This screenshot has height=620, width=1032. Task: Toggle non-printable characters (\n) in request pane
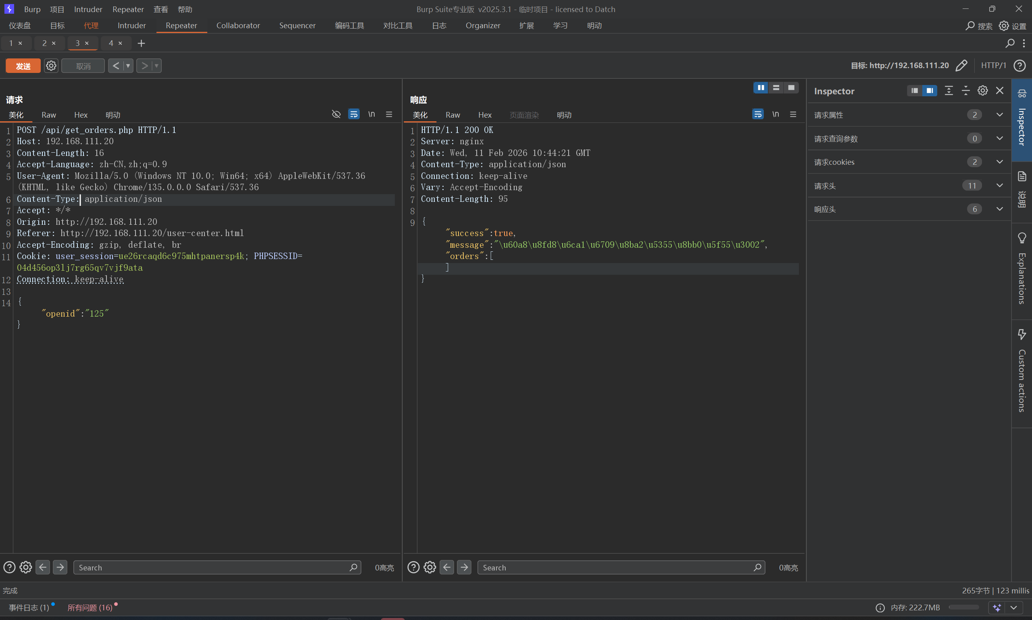click(x=371, y=114)
